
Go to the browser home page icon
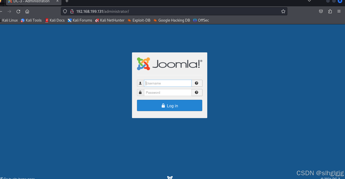tap(27, 11)
